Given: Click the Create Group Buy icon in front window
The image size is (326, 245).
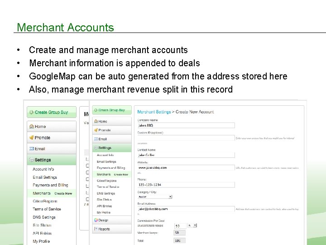Looking at the screenshot, I should pyautogui.click(x=96, y=110).
